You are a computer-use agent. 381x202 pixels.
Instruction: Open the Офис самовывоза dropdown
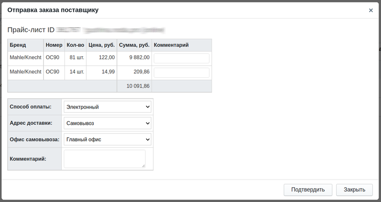(x=108, y=140)
